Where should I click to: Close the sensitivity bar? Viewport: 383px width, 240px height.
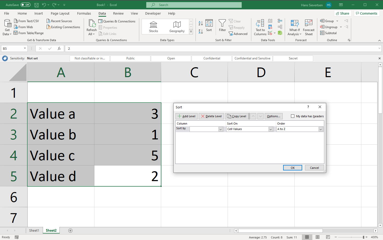[x=379, y=58]
